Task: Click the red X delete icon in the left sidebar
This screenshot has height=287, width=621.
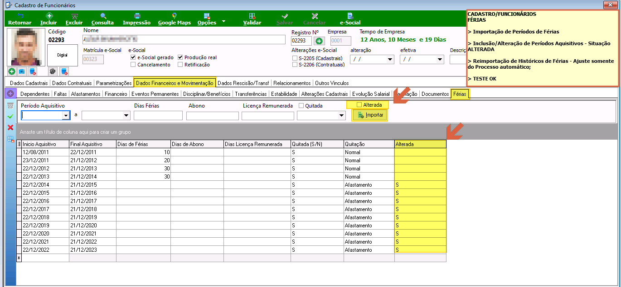Action: tap(10, 127)
